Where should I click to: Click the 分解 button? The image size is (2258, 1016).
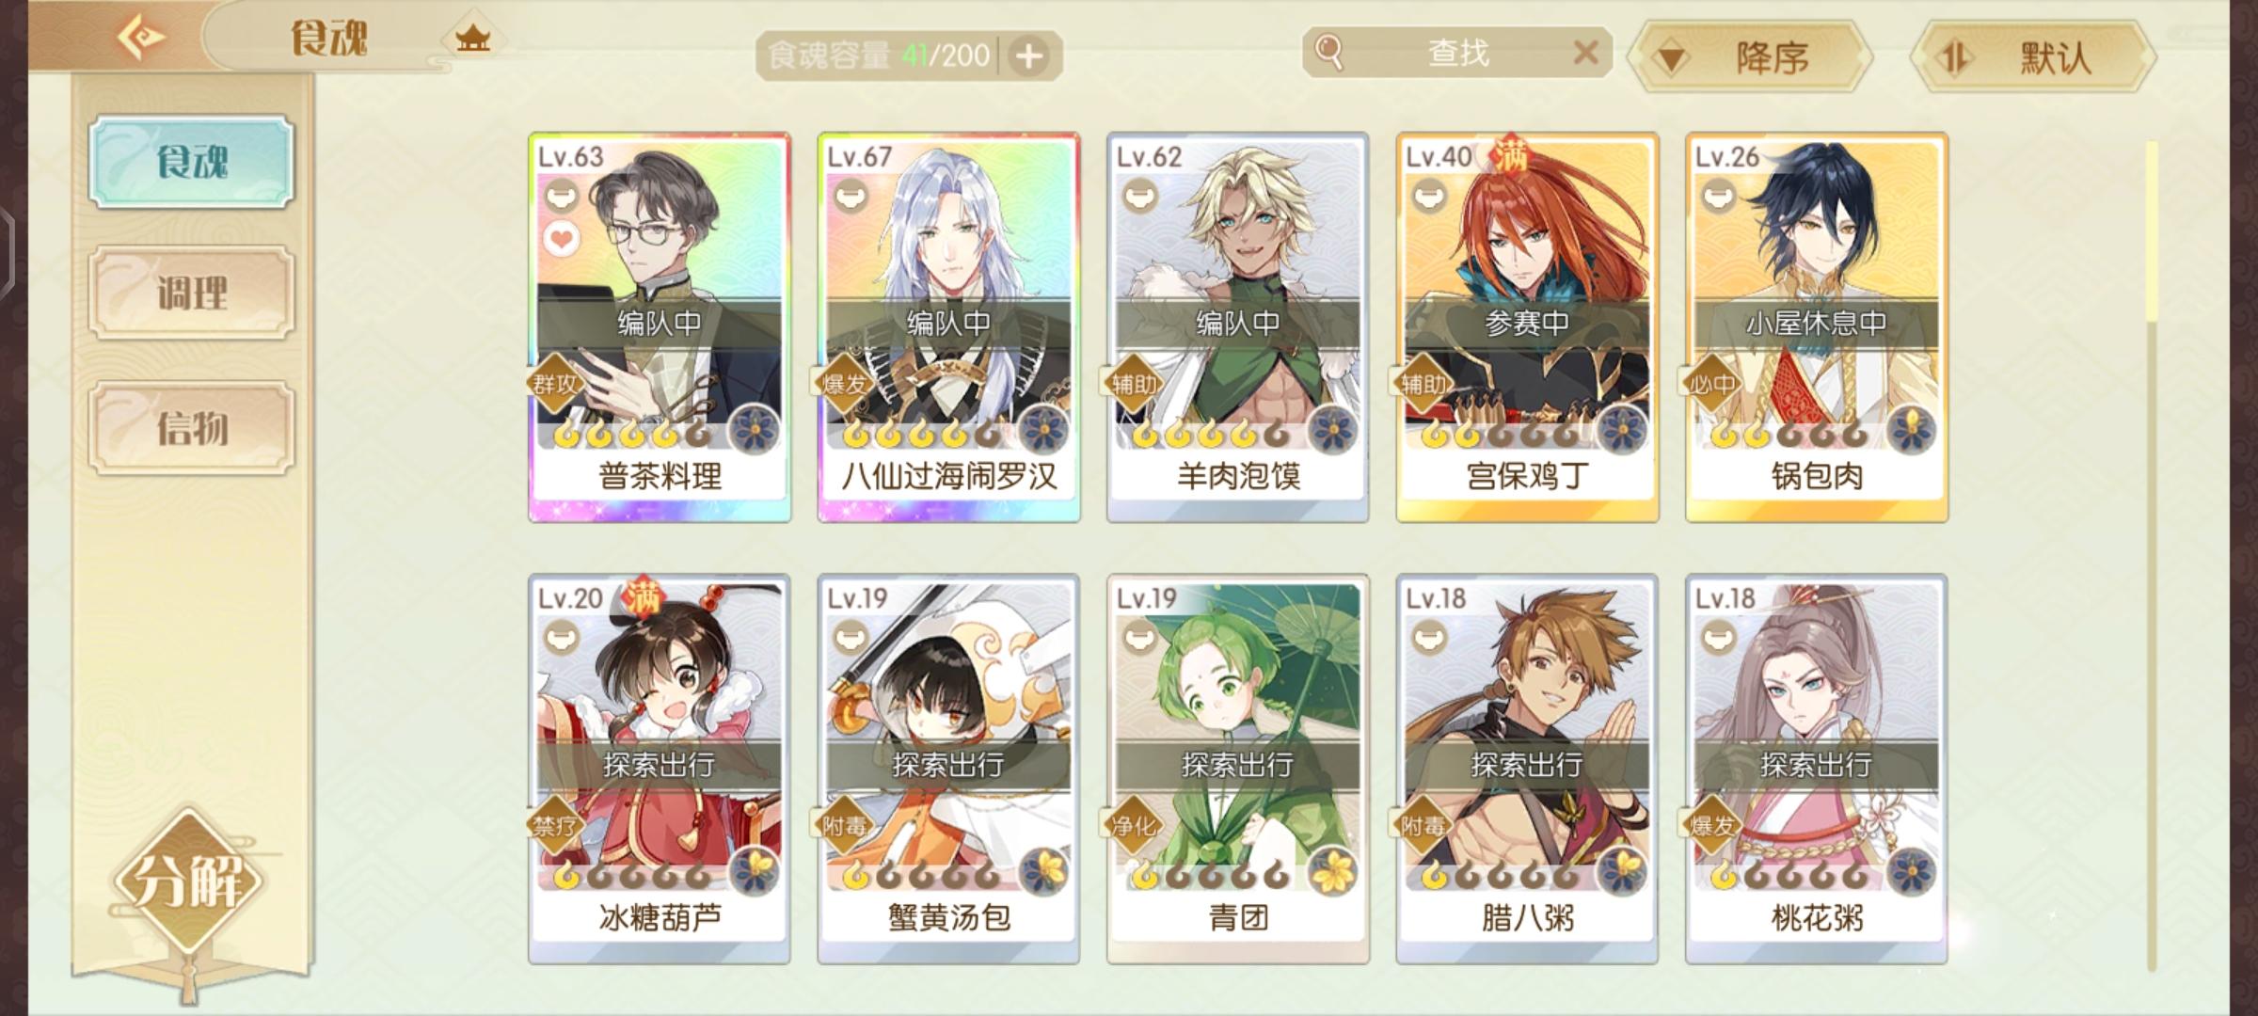189,881
